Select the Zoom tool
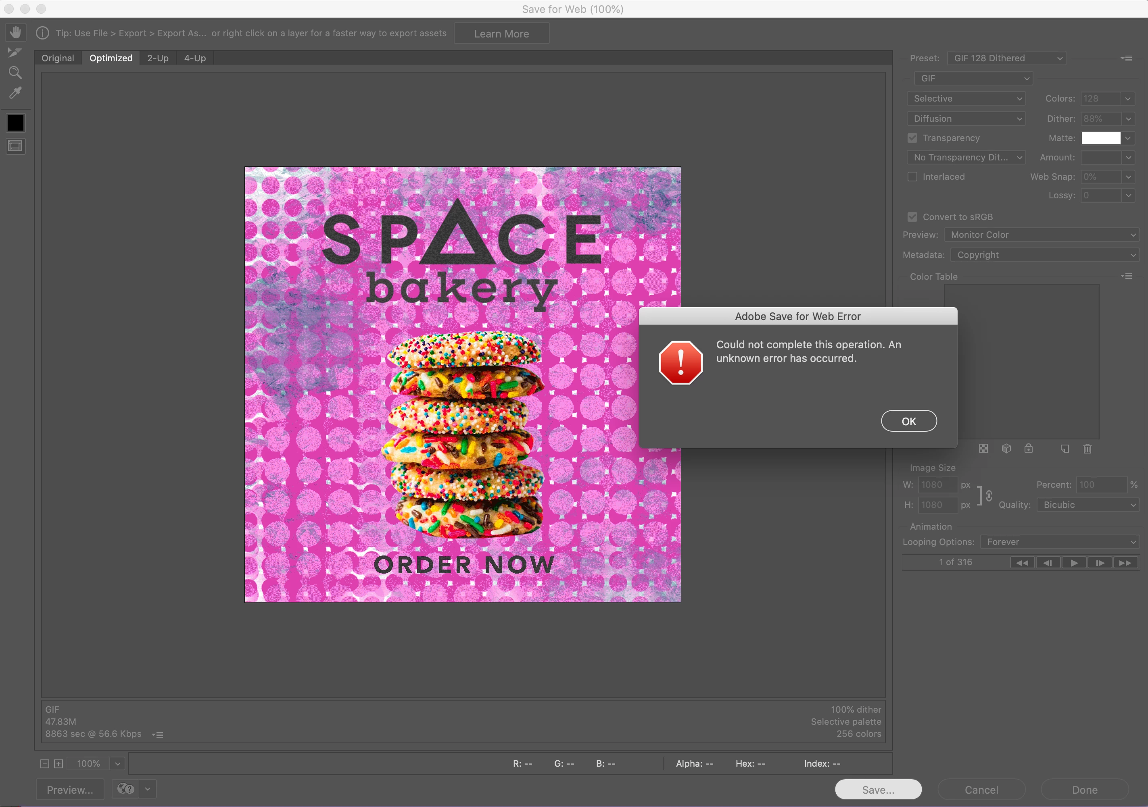 click(x=15, y=73)
